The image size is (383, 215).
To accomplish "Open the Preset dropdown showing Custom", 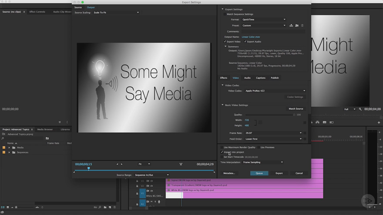I will coord(264,25).
